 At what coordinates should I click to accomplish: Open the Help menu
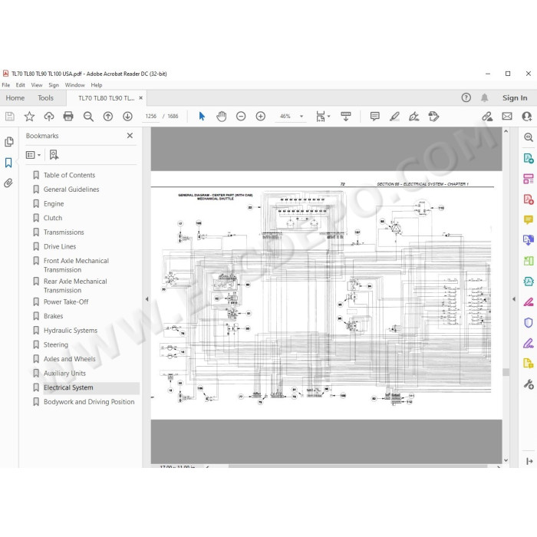97,85
